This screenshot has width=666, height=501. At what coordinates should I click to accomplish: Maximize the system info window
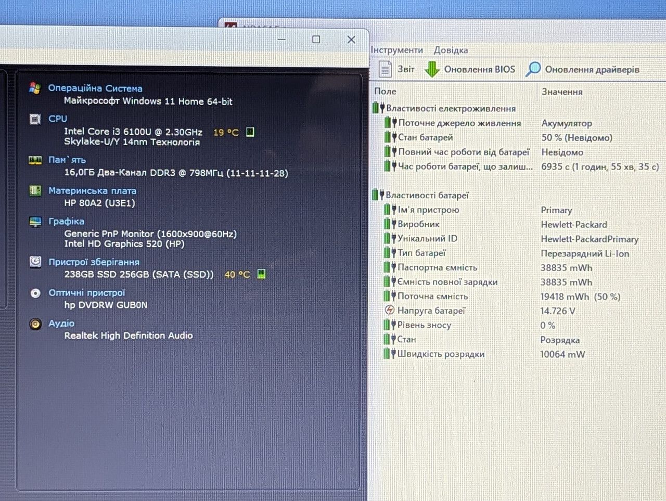[316, 39]
